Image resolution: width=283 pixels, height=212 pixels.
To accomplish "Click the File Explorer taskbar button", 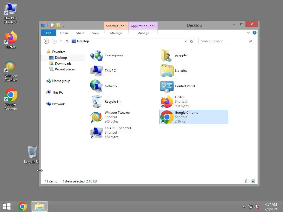I will pyautogui.click(x=40, y=206).
